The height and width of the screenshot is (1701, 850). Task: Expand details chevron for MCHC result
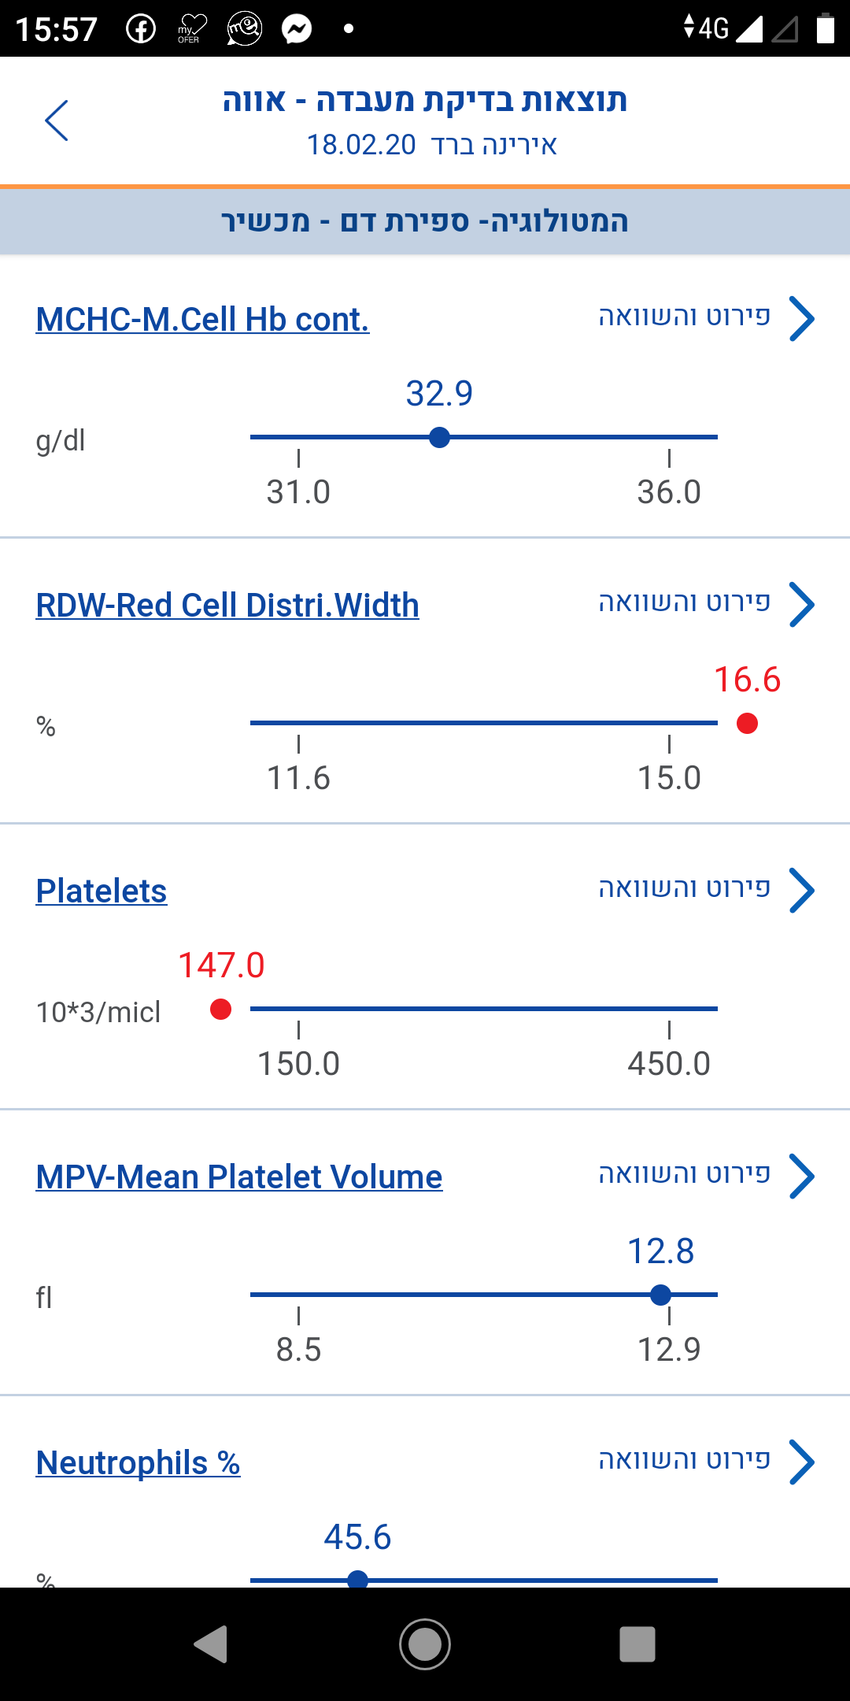pos(801,319)
